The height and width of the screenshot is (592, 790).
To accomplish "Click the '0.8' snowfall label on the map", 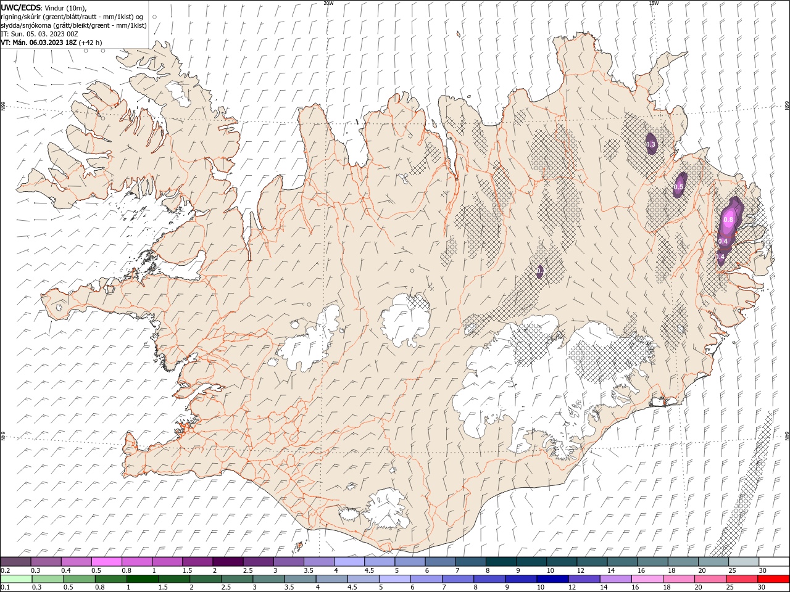I will [x=728, y=220].
